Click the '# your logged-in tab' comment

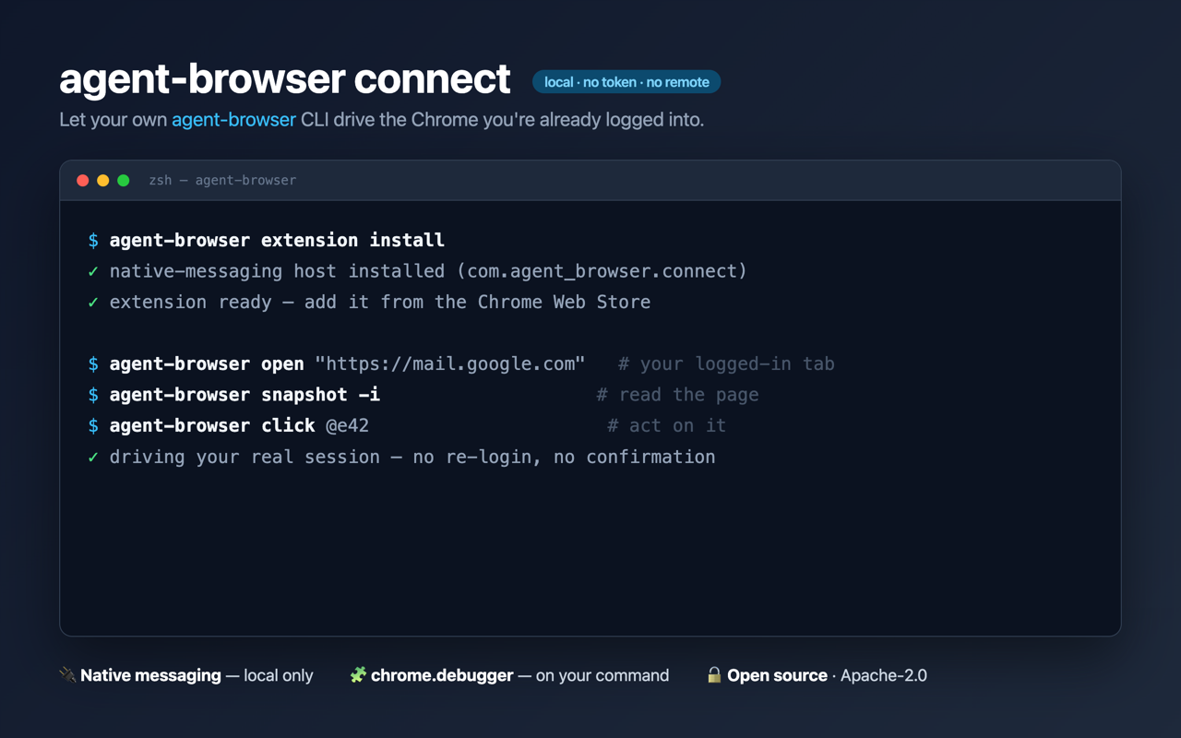(726, 363)
